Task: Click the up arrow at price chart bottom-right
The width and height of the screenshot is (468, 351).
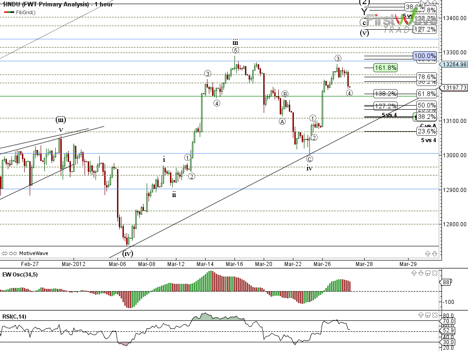Action: [x=427, y=253]
